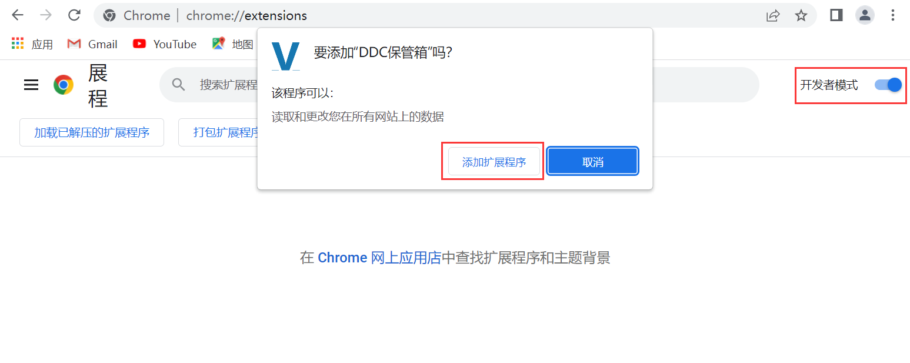Image resolution: width=910 pixels, height=363 pixels.
Task: Open the user profile avatar
Action: pos(865,15)
